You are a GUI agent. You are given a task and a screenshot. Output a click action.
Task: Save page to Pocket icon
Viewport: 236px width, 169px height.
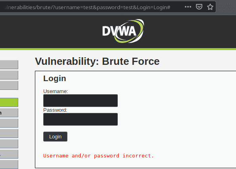199,7
